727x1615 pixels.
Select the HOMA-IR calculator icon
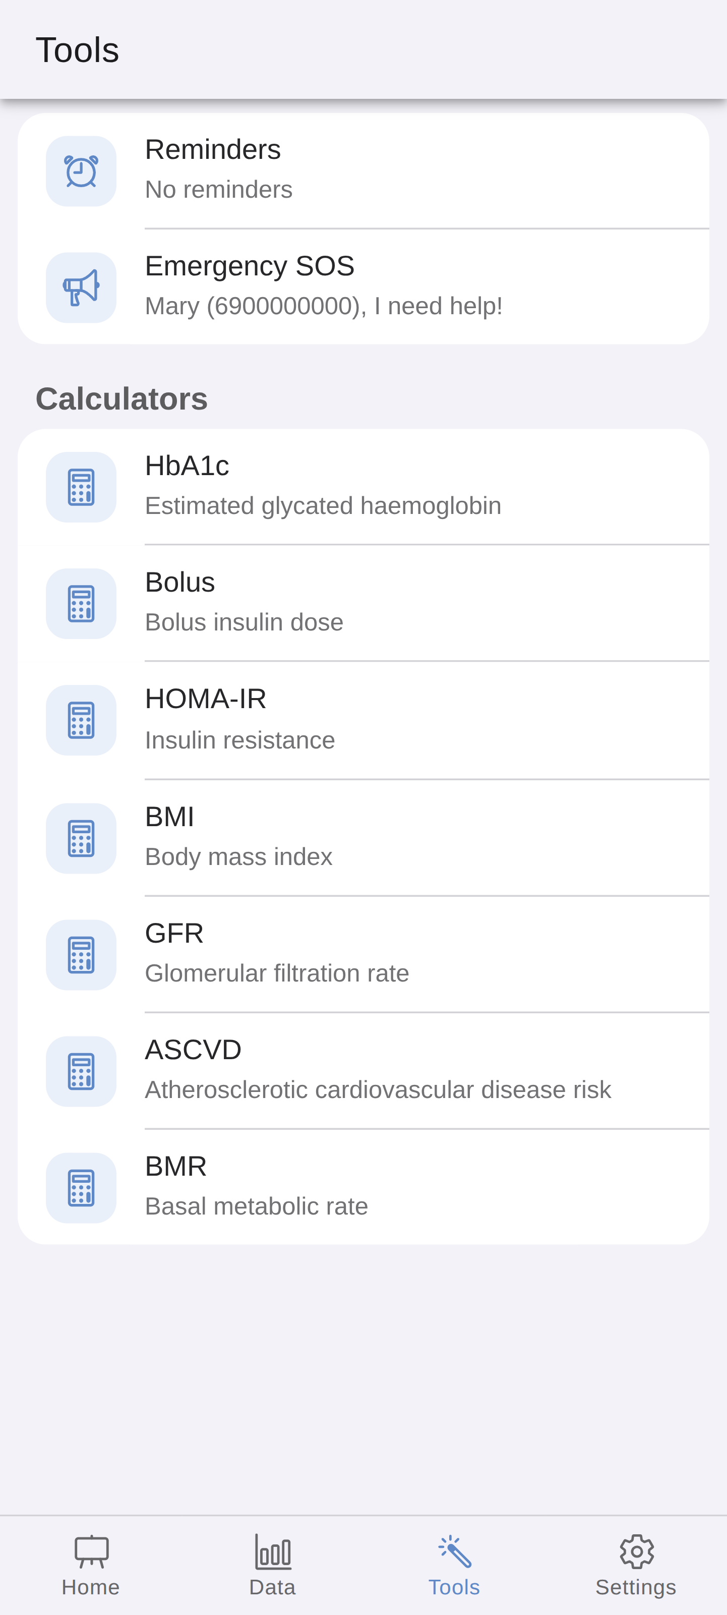(x=81, y=720)
